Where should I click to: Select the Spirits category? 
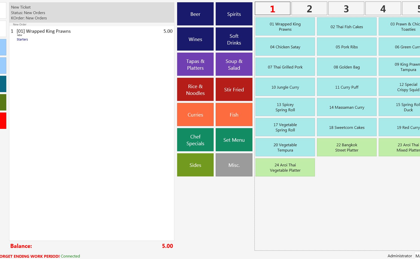[234, 14]
